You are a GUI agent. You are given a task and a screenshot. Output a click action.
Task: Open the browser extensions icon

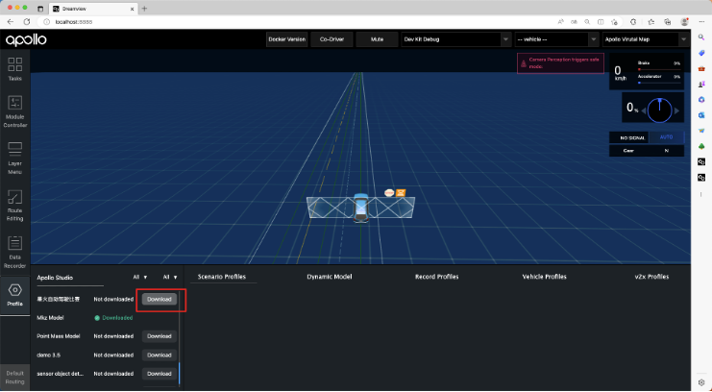pyautogui.click(x=633, y=22)
